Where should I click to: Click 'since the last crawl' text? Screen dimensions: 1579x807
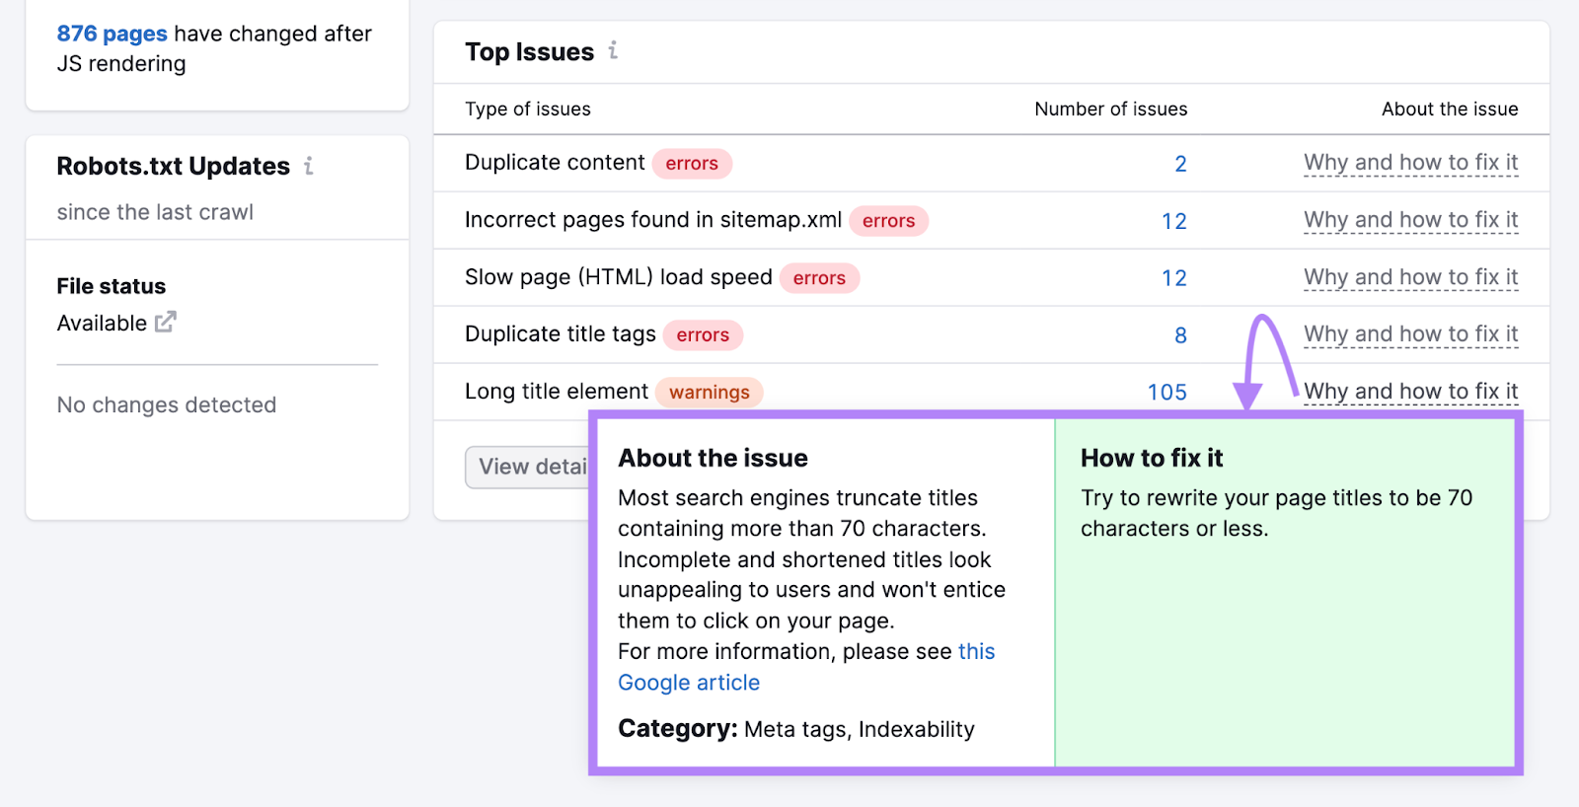pos(155,212)
